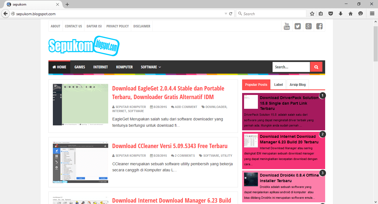
Task: Open the DISCLAIMER link
Action: click(x=142, y=26)
